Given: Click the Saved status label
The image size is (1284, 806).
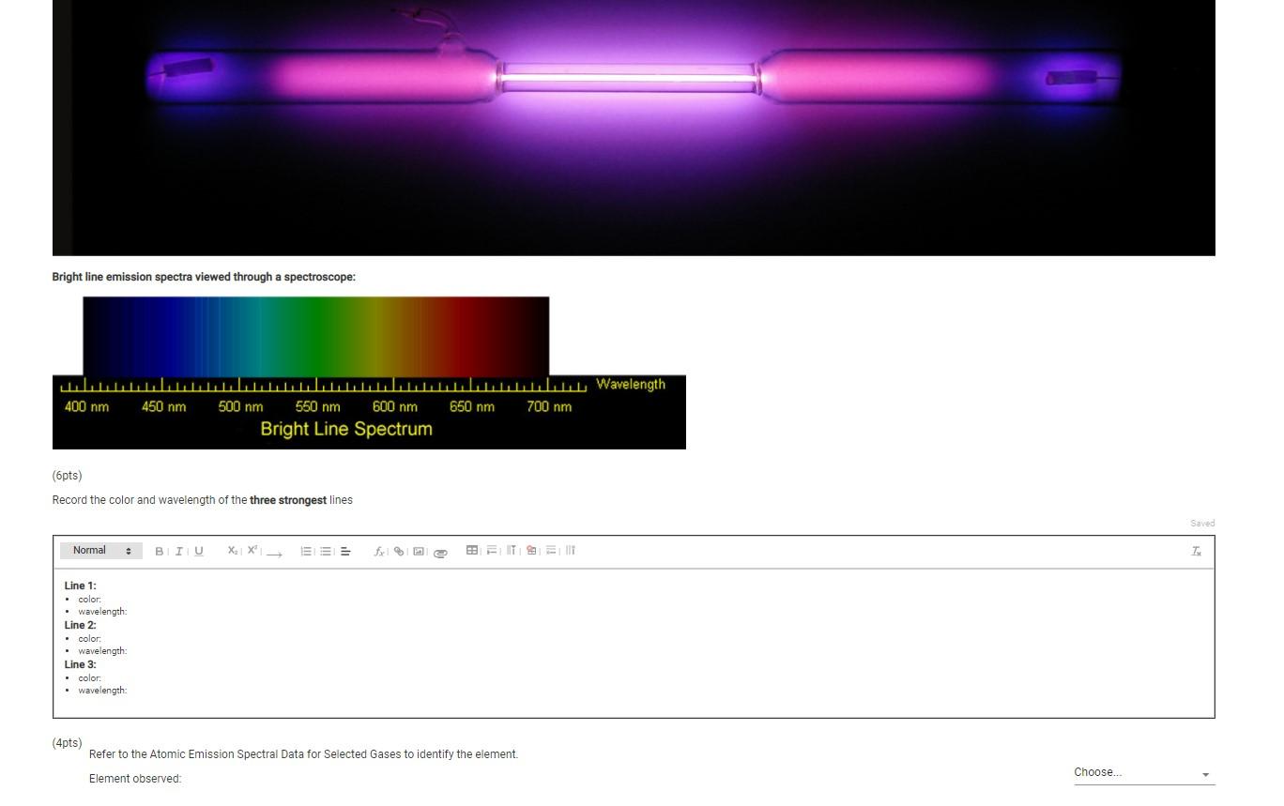Looking at the screenshot, I should pyautogui.click(x=1202, y=523).
